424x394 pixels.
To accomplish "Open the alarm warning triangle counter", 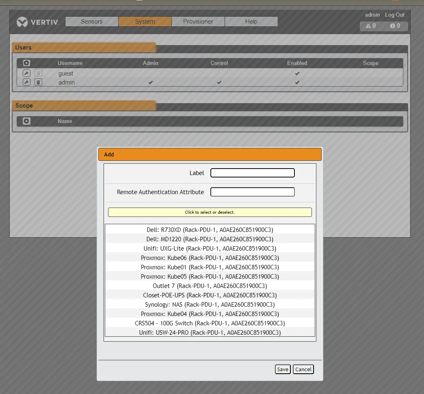I will pyautogui.click(x=371, y=26).
